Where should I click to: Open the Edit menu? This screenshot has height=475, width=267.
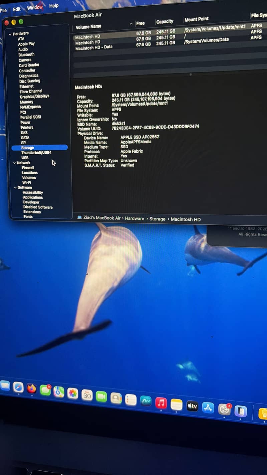(17, 9)
